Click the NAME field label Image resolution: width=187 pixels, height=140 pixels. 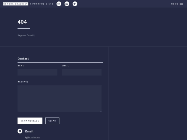pos(21,66)
